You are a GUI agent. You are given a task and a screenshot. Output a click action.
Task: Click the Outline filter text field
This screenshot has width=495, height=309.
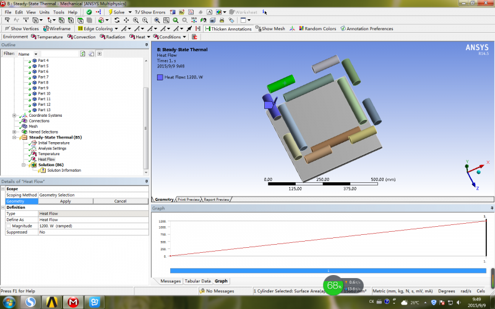point(59,54)
